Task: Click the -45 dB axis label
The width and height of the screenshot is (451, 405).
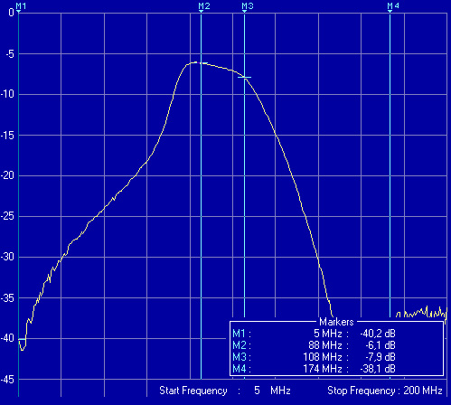Action: [x=7, y=380]
